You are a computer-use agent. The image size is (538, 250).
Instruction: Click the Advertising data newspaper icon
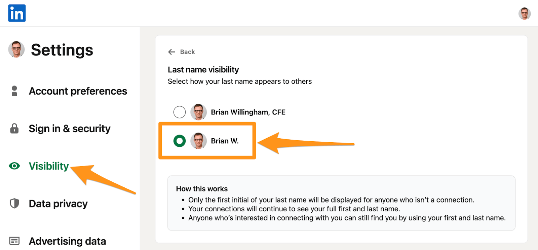click(14, 241)
